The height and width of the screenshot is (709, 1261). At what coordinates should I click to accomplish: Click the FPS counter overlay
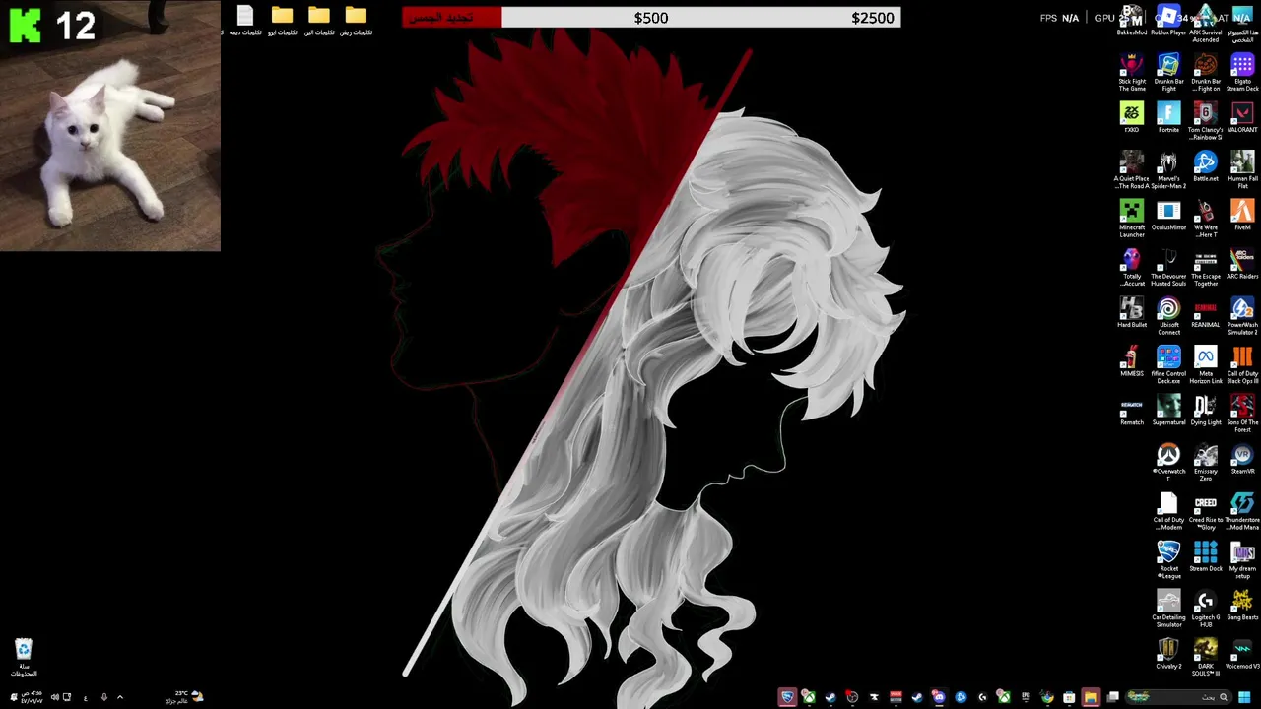[x=1060, y=18]
